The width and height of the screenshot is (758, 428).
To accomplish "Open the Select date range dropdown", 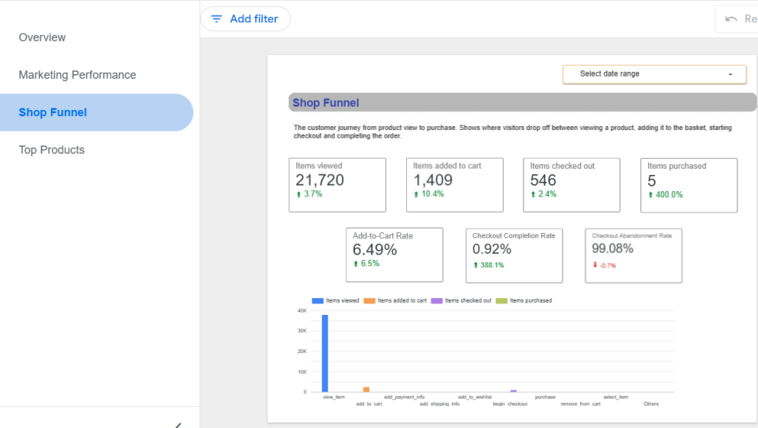I will click(x=654, y=74).
